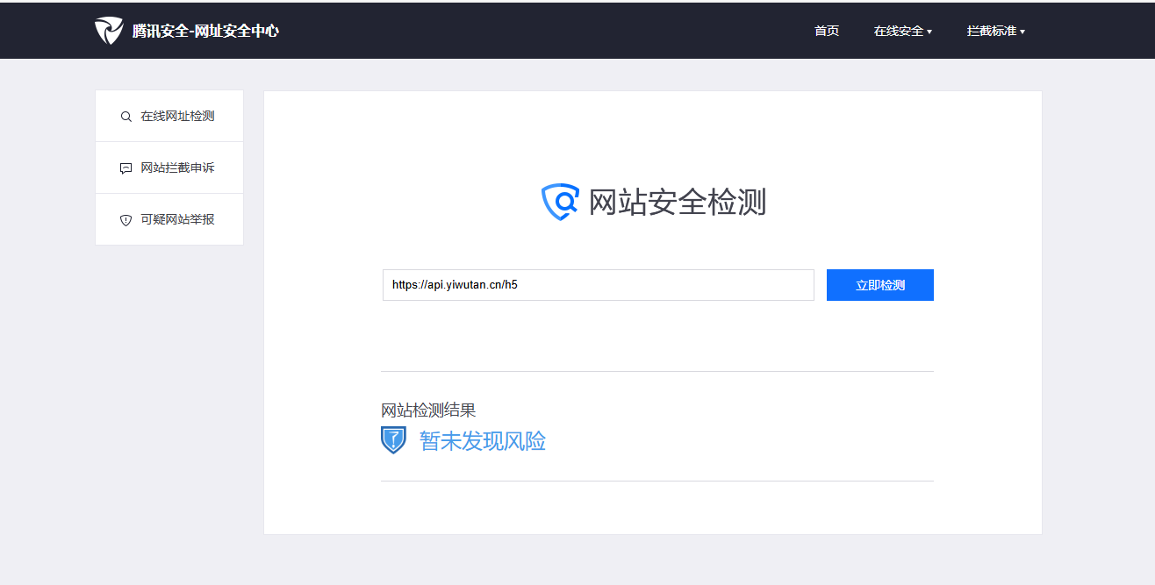1155x585 pixels.
Task: Expand the 在线安全 dropdown menu
Action: click(x=903, y=31)
